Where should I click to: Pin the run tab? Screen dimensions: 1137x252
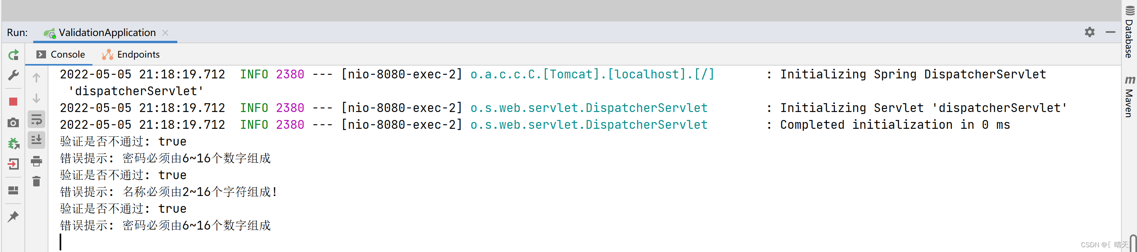pyautogui.click(x=13, y=217)
